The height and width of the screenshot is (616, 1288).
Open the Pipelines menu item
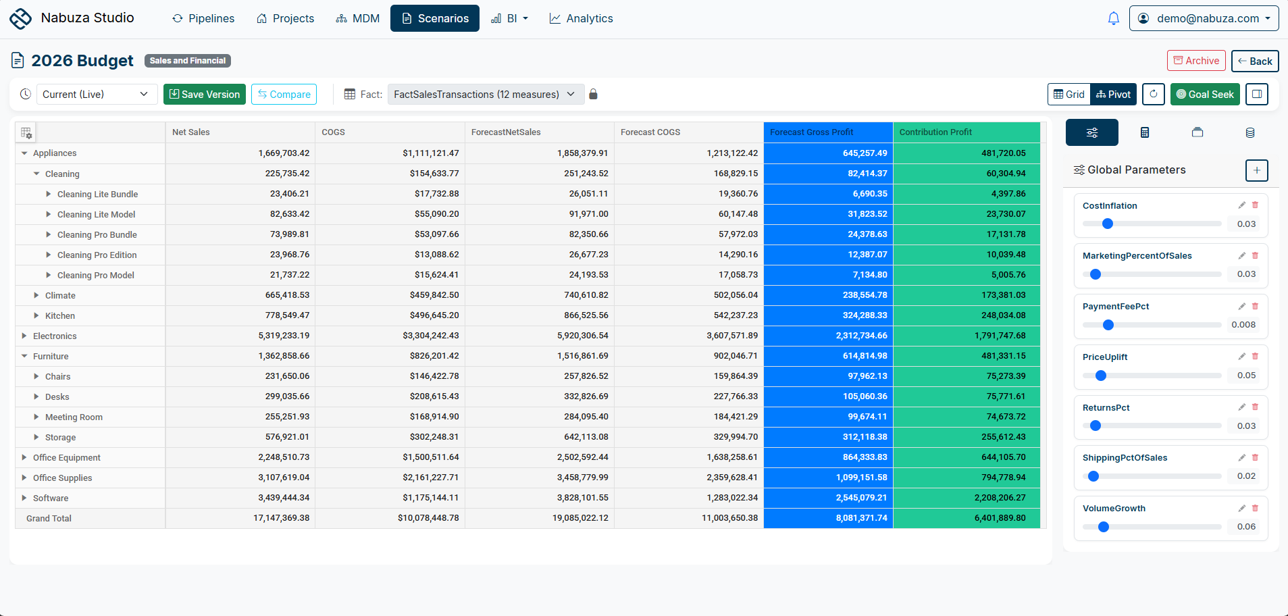pos(203,18)
